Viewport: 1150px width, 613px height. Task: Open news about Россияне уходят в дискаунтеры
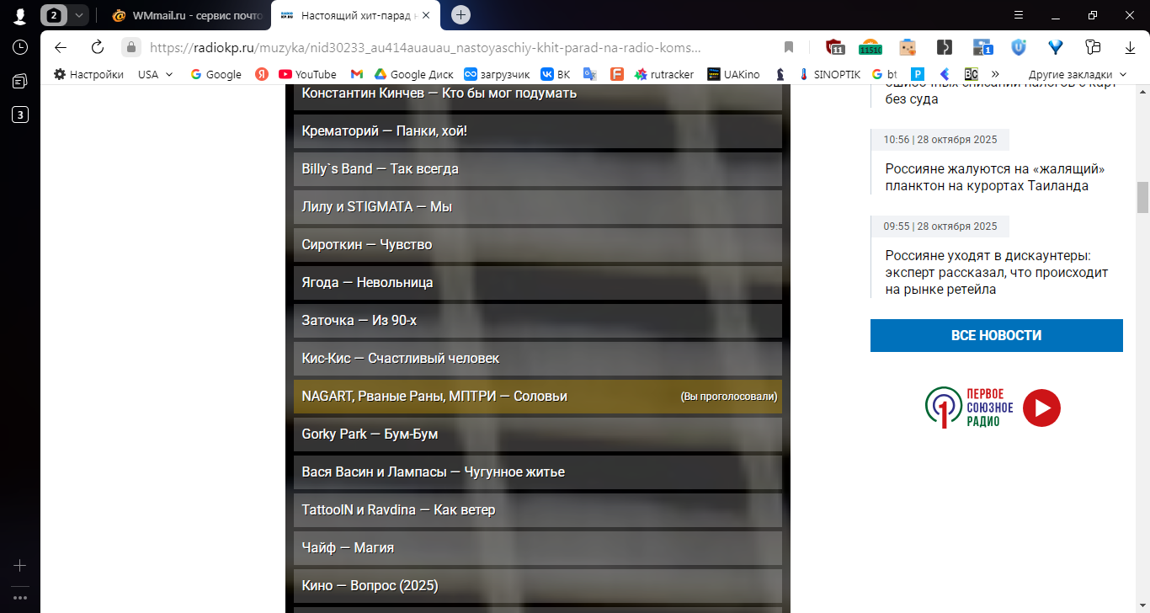[997, 272]
